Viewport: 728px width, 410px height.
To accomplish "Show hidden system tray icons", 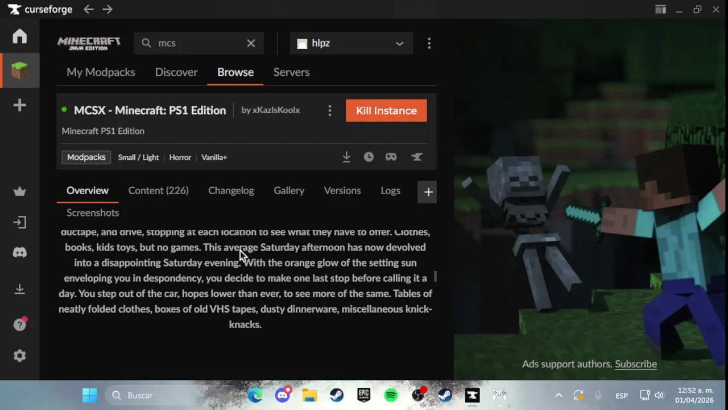I will click(559, 395).
